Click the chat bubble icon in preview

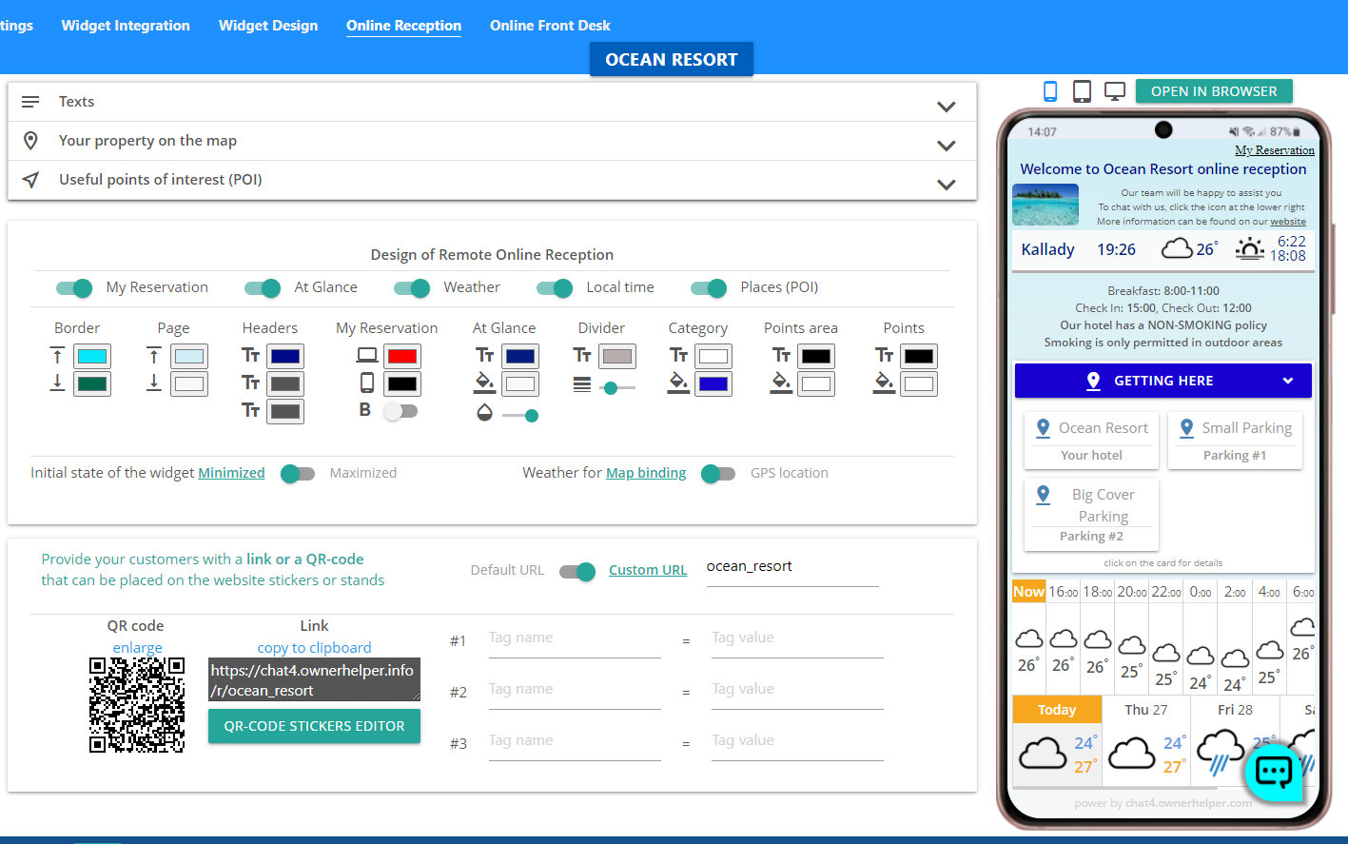[x=1273, y=771]
